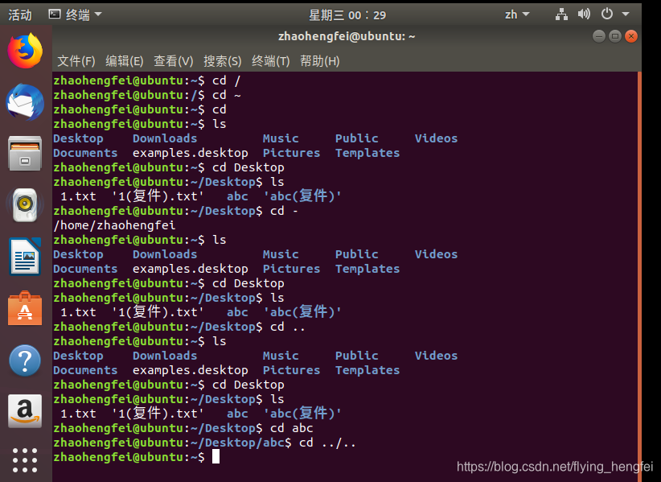
Task: Click the 'cd ~' command text
Action: pyautogui.click(x=227, y=95)
